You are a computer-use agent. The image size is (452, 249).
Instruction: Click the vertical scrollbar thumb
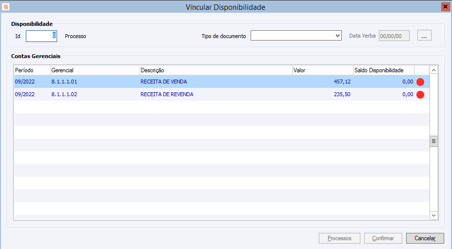[433, 142]
